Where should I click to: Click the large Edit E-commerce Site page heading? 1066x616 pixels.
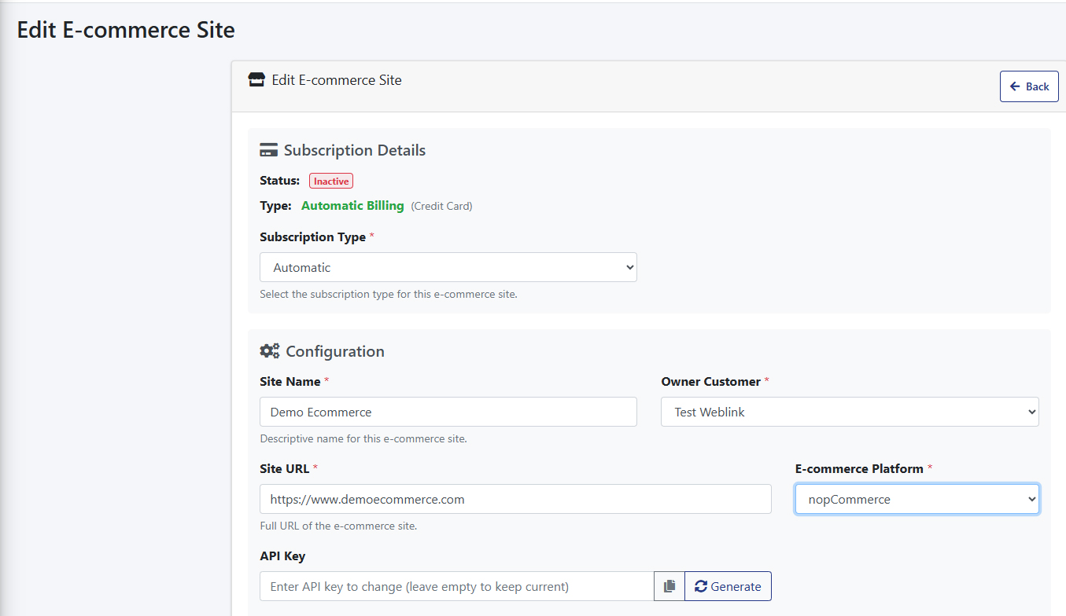click(x=126, y=30)
